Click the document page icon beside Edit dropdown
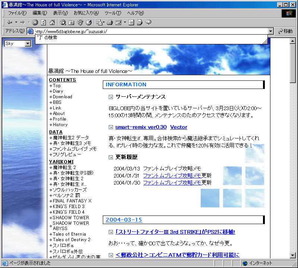 coord(131,22)
